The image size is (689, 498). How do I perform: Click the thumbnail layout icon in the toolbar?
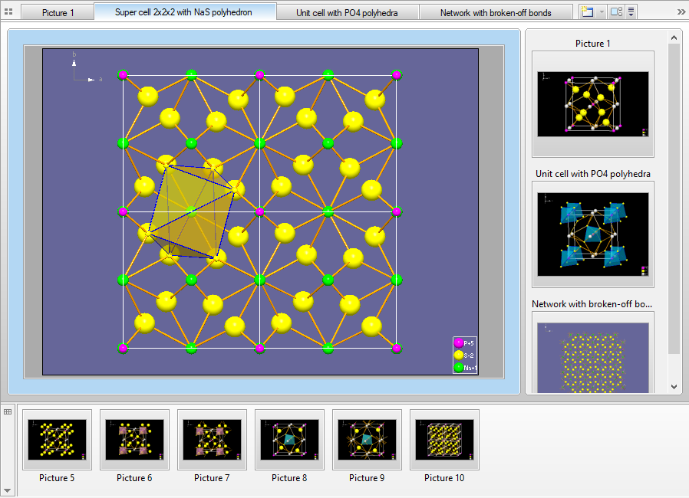617,11
